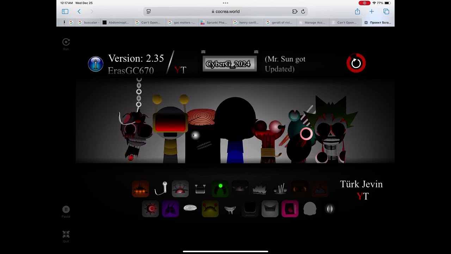
Task: Select the green glowing light icon
Action: pos(220,189)
